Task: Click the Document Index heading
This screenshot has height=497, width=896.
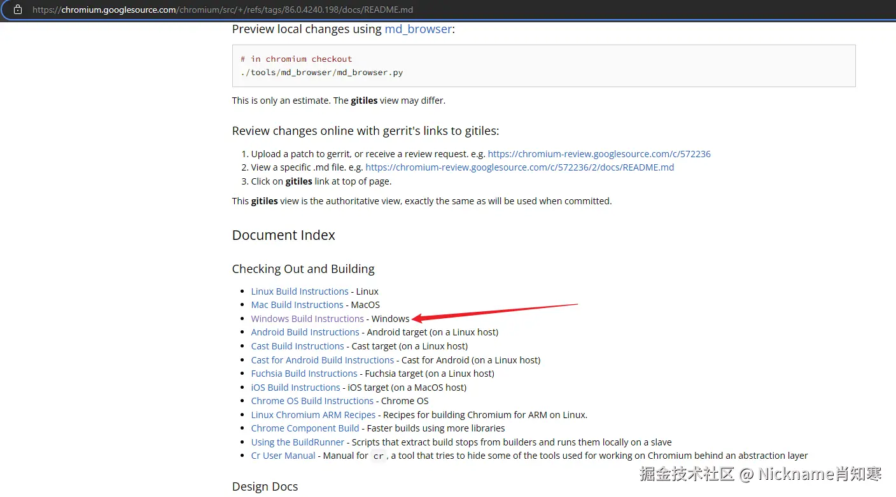Action: click(x=284, y=235)
